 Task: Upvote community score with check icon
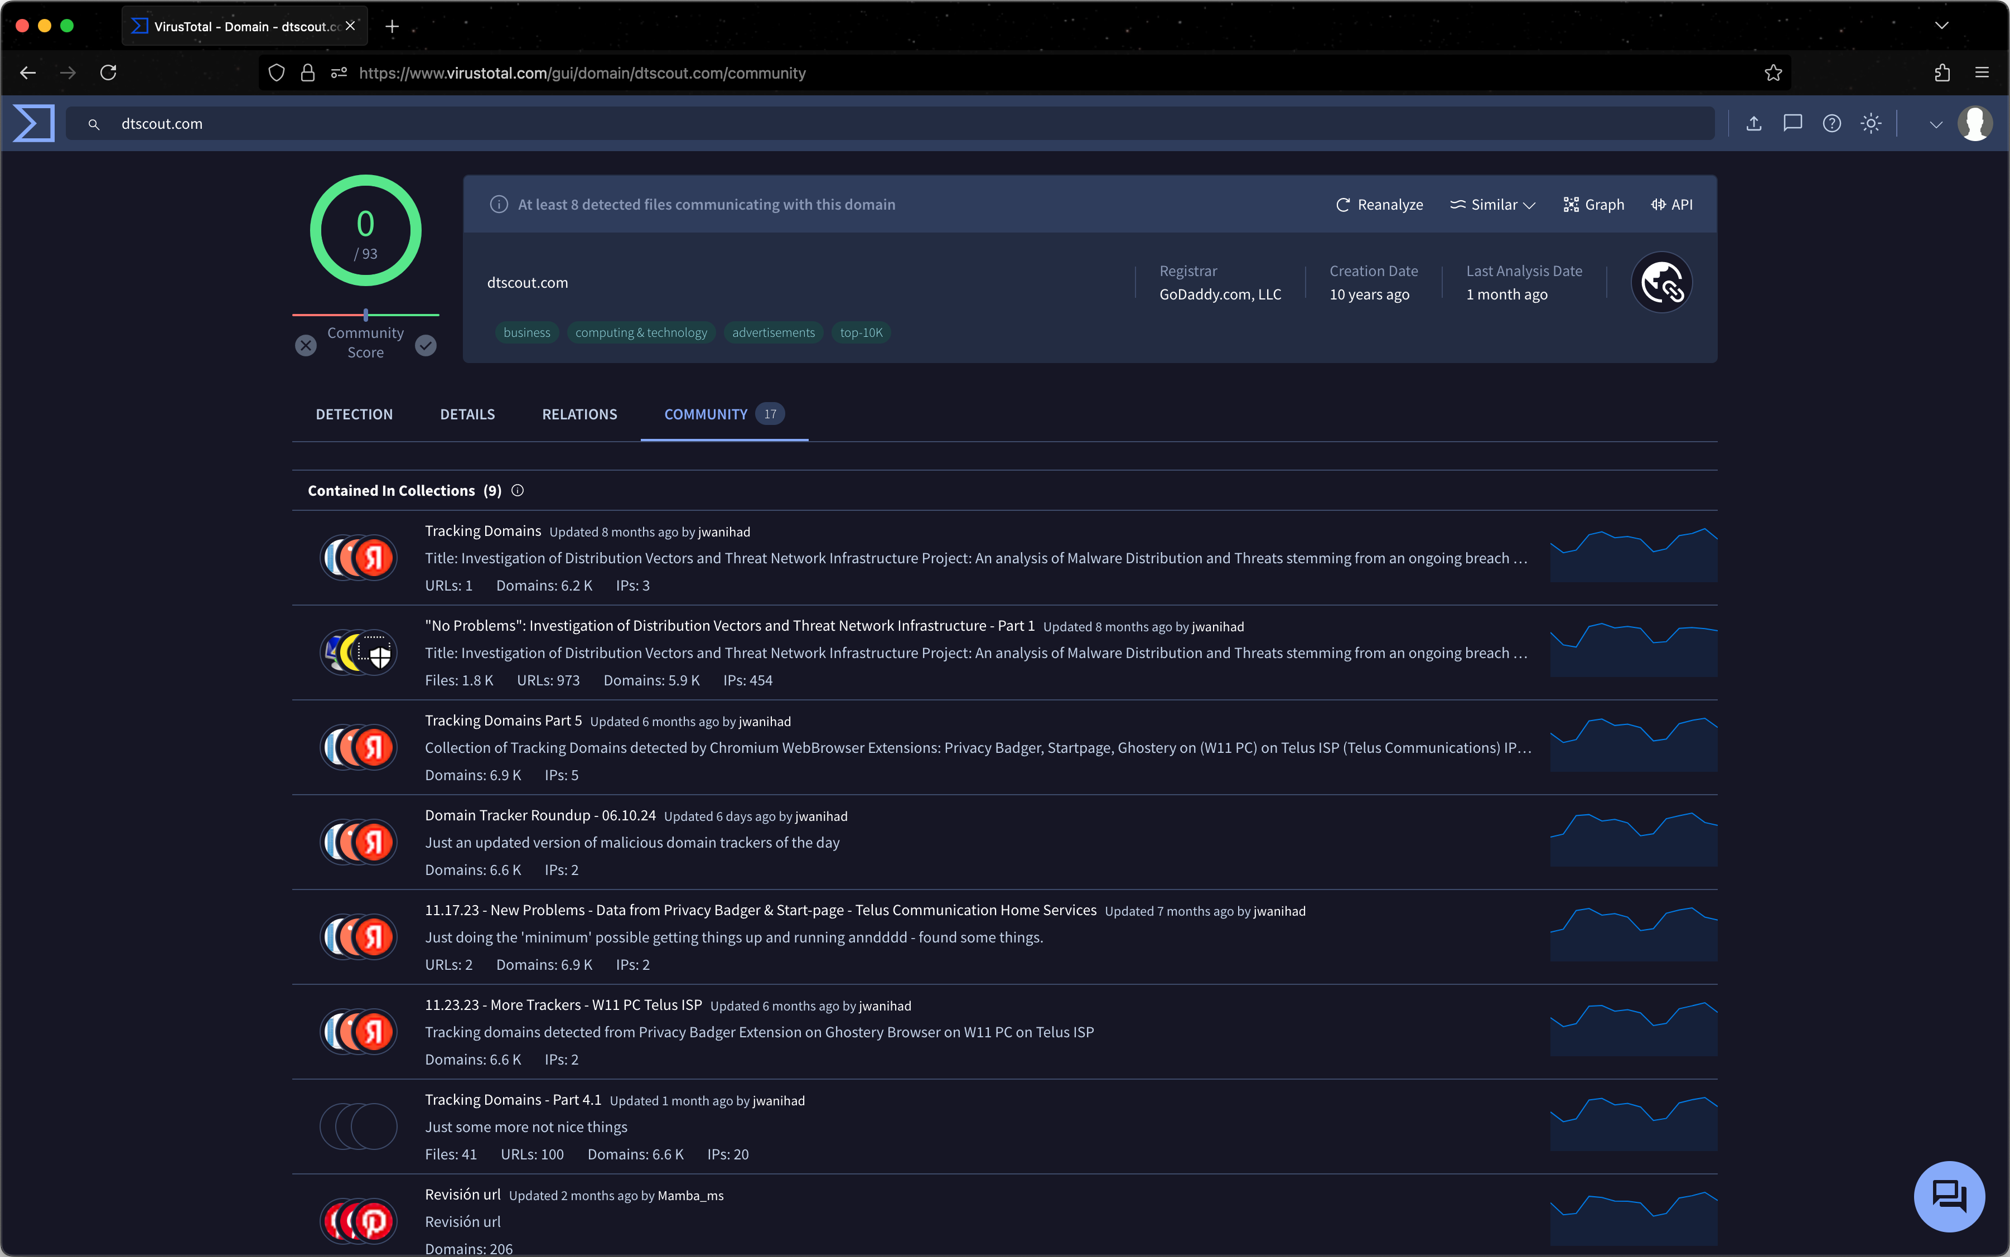tap(426, 344)
